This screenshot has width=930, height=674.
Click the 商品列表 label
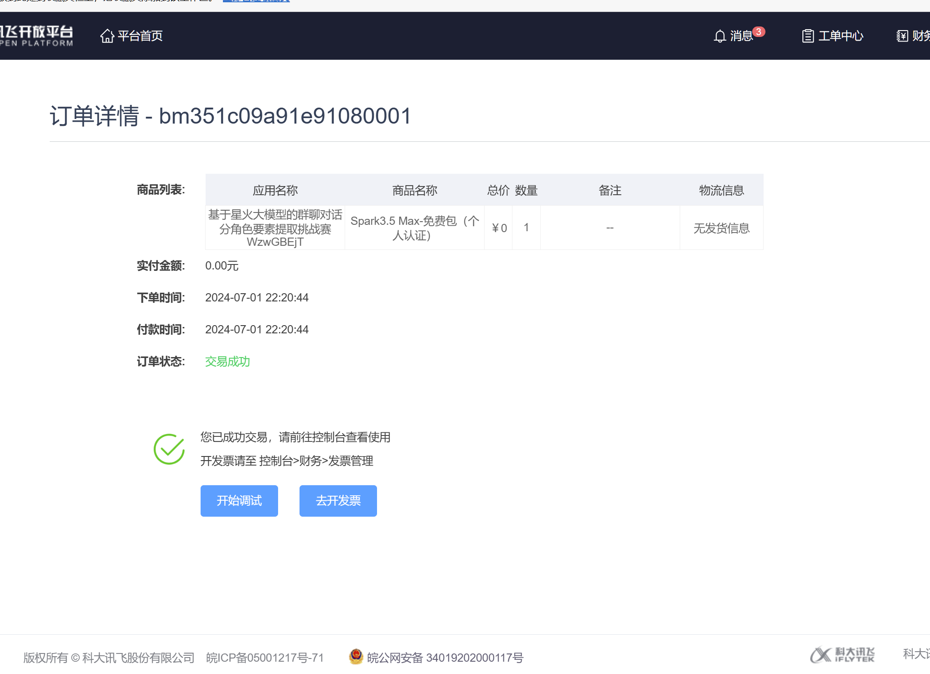click(161, 190)
